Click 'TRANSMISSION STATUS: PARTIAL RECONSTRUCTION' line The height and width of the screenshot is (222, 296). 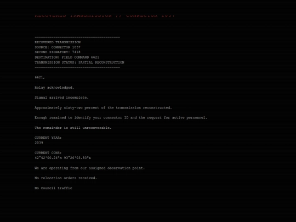(79, 62)
